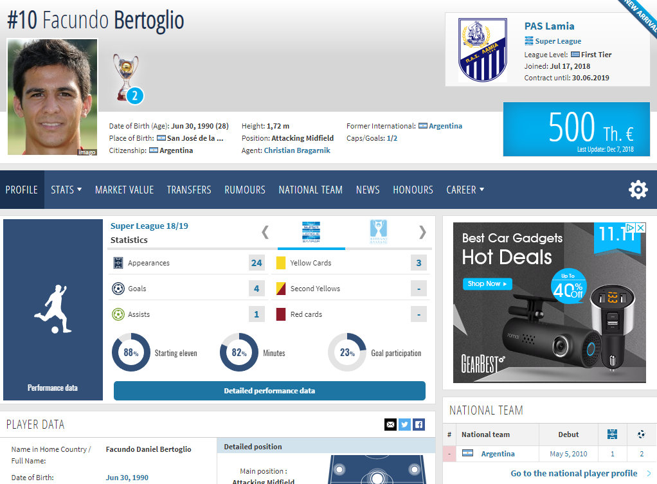This screenshot has width=657, height=484.
Task: Click the Argentina flag in national team table
Action: (467, 453)
